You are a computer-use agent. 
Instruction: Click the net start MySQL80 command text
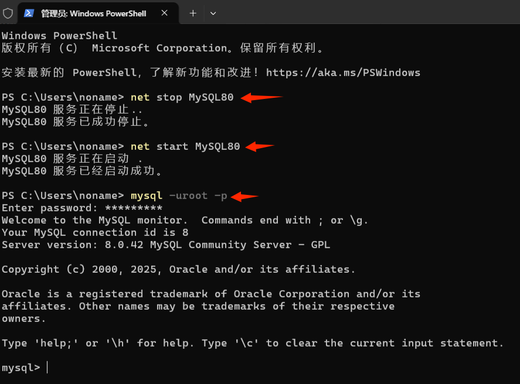coord(185,146)
